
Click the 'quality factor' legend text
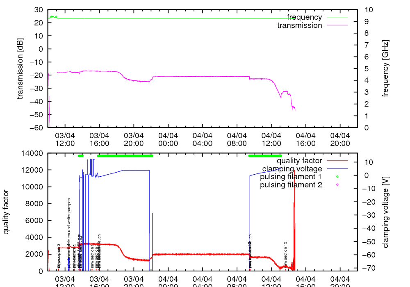tap(299, 161)
